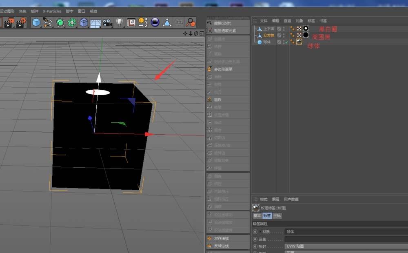Select the 多边形画笔 (Polygon Pen) tool
Viewport: 408px width, 253px height.
(x=222, y=69)
